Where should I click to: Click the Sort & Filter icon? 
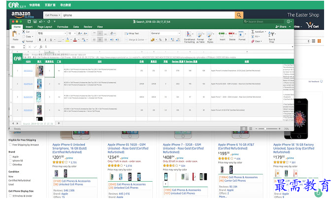[271, 34]
